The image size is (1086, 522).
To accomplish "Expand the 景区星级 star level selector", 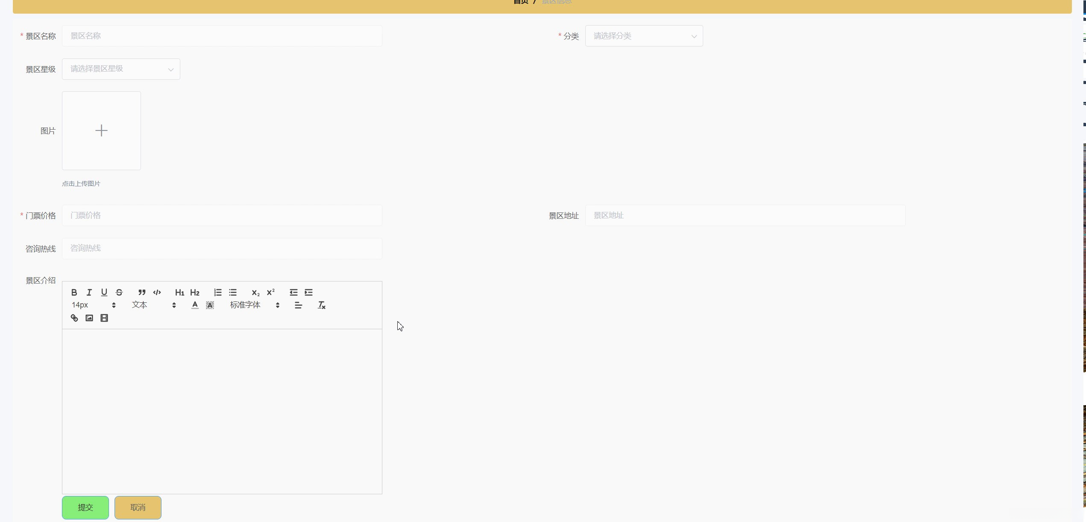I will click(x=121, y=69).
